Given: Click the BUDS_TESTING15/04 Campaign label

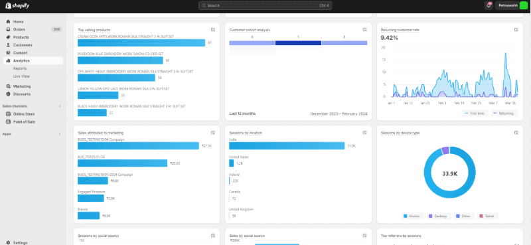Looking at the screenshot, I should click(101, 139).
